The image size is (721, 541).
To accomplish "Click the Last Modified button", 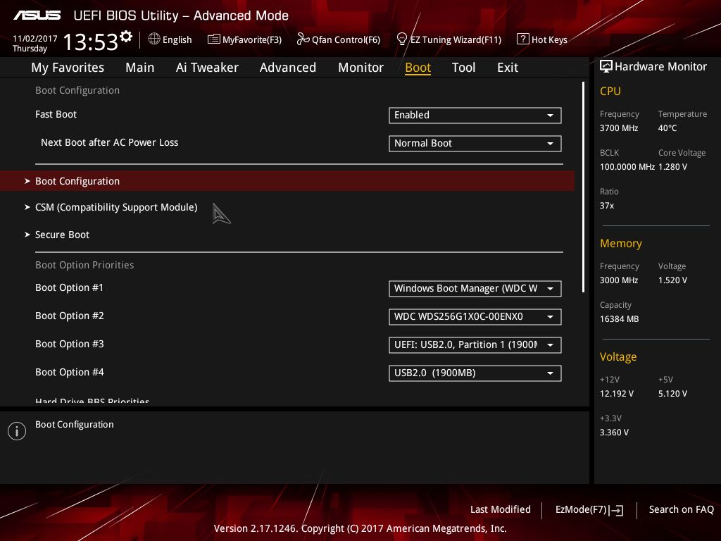I will coord(500,510).
